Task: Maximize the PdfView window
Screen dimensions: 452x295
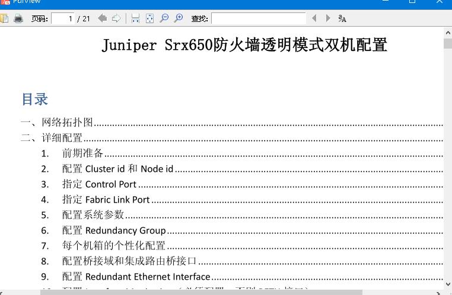Action: 412,1
